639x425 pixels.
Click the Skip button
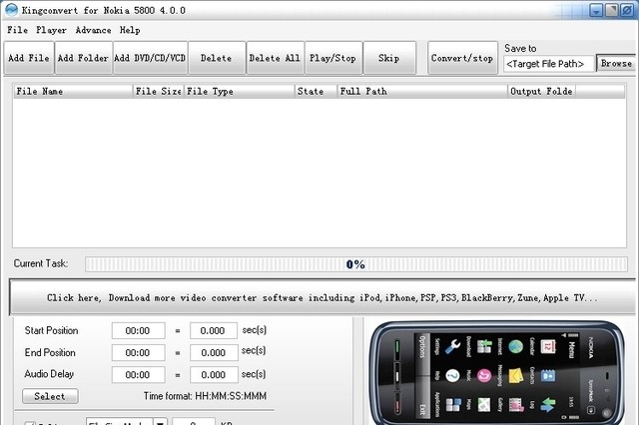(389, 58)
